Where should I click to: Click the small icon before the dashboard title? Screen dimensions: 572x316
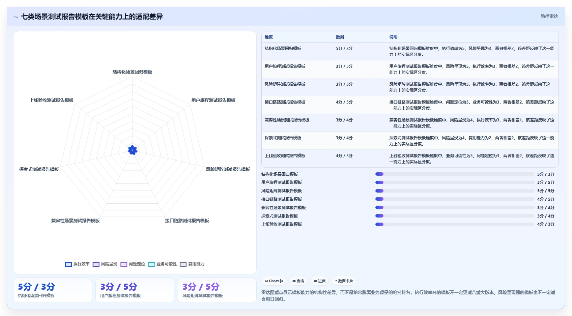[x=16, y=17]
